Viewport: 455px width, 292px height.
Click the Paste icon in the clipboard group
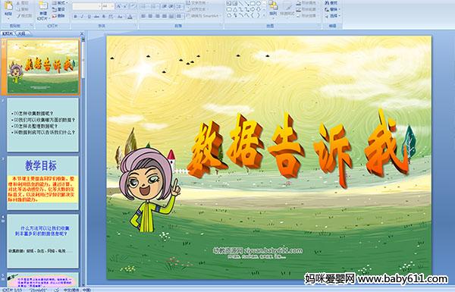8,6
